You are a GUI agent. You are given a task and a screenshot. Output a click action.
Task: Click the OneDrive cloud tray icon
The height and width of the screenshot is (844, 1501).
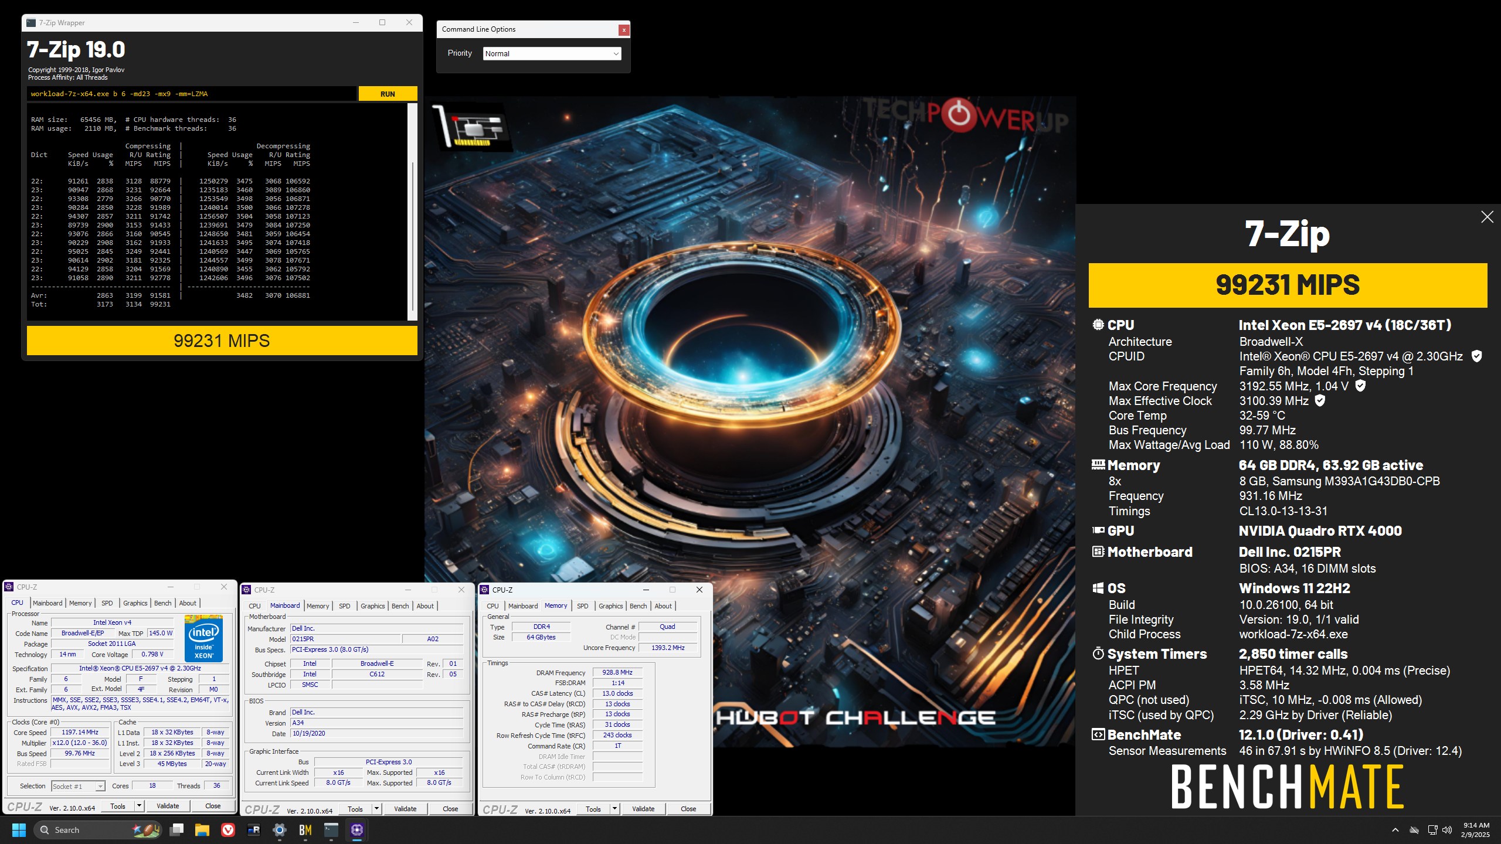1414,830
